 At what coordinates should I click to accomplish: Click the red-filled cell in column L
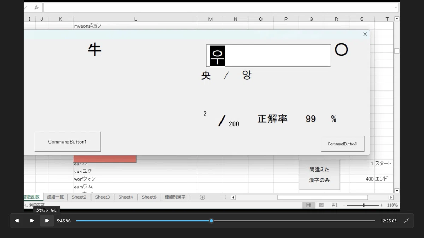click(x=105, y=159)
